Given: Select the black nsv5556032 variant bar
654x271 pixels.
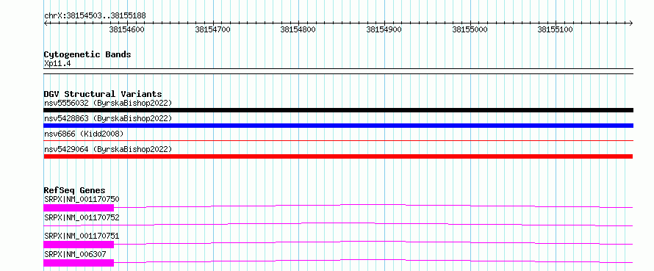Looking at the screenshot, I should tap(338, 110).
